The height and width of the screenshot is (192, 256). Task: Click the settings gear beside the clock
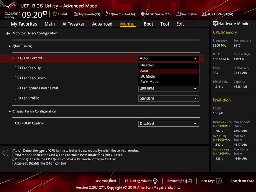pyautogui.click(x=44, y=13)
